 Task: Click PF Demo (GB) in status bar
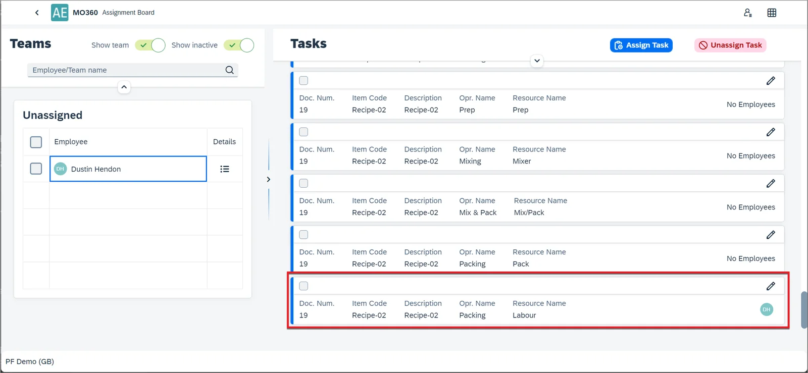point(30,361)
